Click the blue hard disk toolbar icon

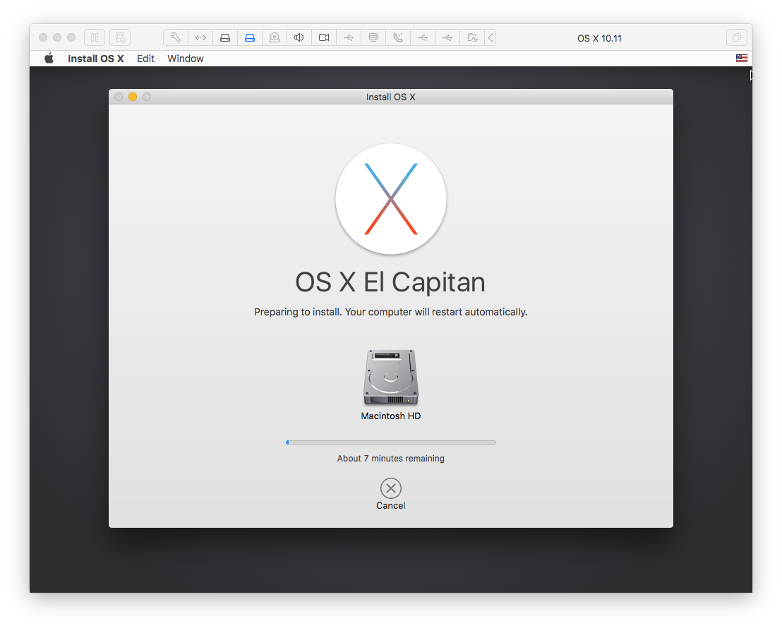pyautogui.click(x=250, y=37)
